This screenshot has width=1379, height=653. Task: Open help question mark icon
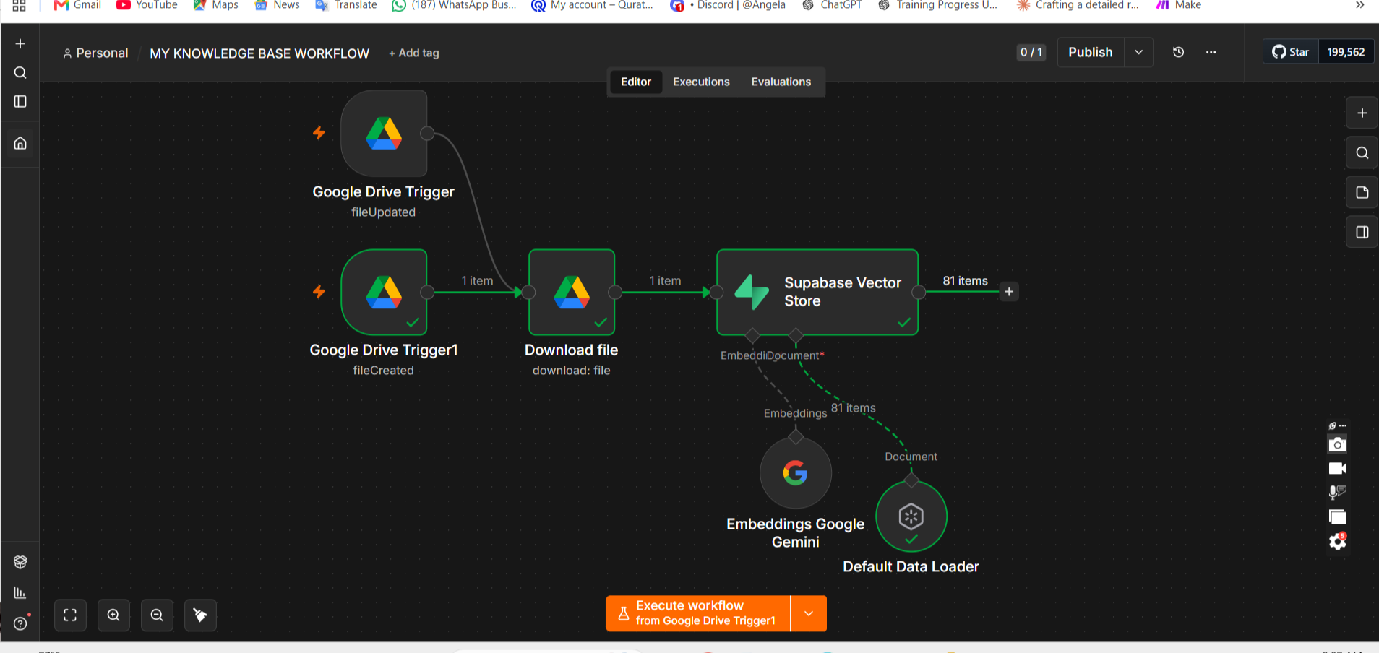[20, 623]
